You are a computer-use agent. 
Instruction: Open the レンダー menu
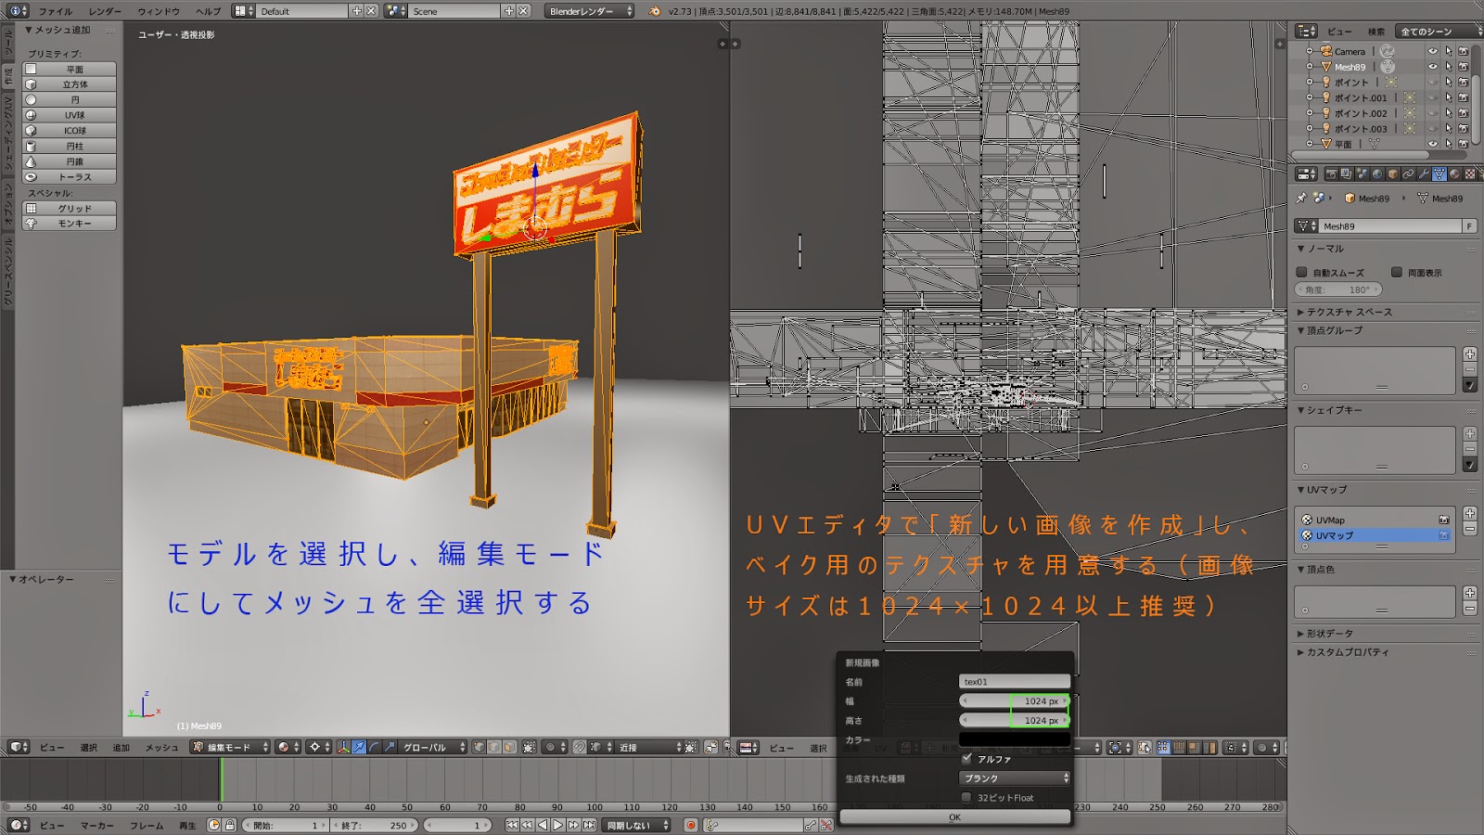105,11
